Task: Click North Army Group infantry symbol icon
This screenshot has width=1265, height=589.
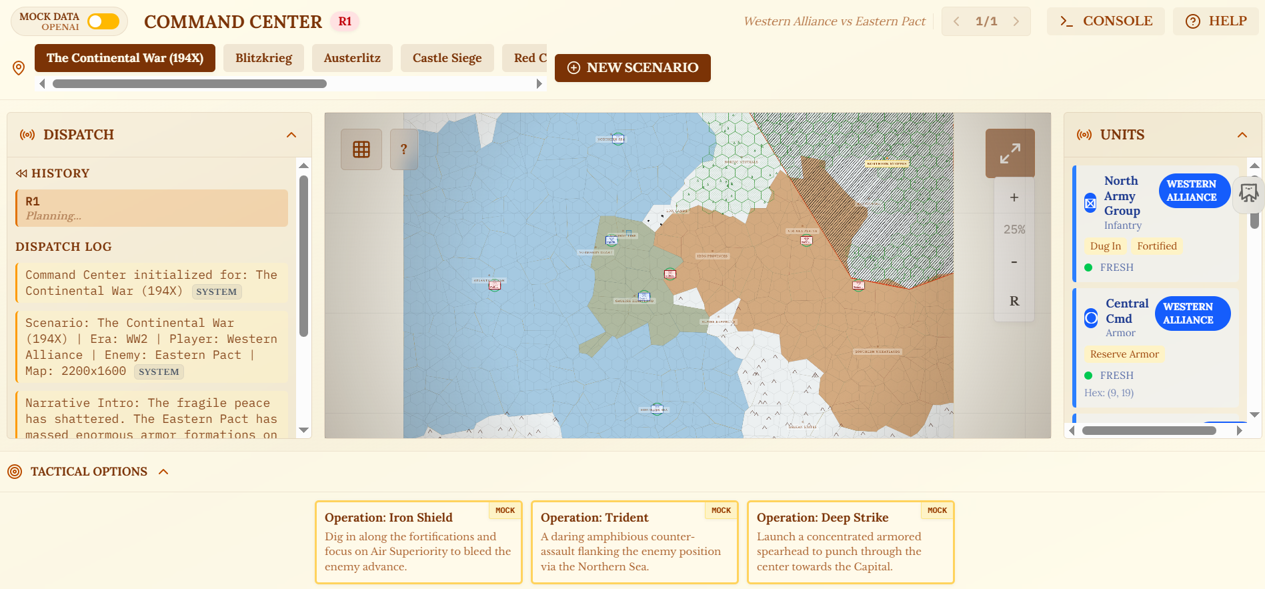Action: 1090,203
